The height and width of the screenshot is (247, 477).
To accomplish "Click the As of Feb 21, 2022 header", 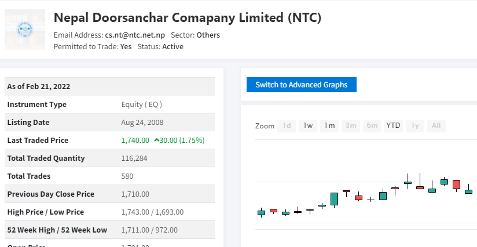I will click(38, 87).
